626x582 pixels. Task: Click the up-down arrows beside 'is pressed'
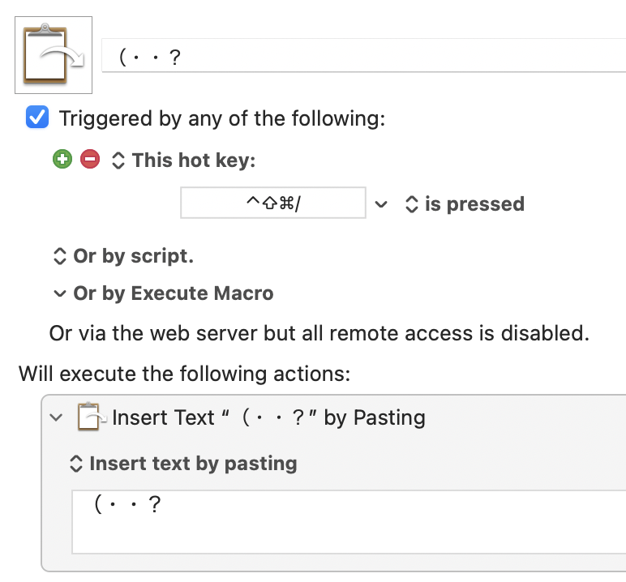pyautogui.click(x=412, y=204)
